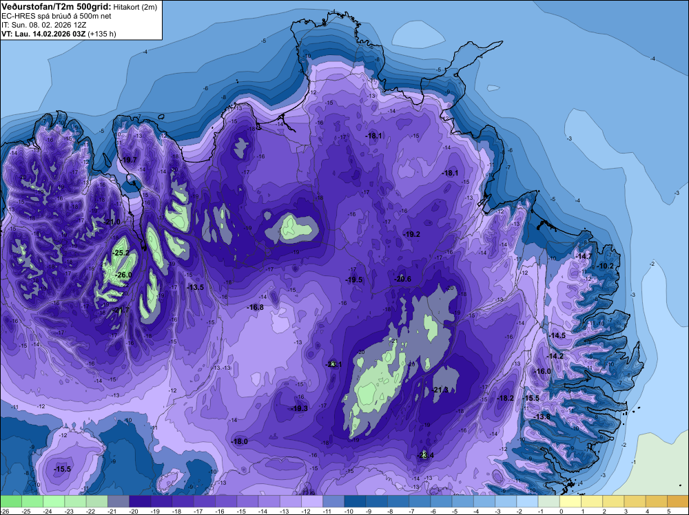
Task: Click the dark indigo legend swatch starting at -20
Action: 140,501
